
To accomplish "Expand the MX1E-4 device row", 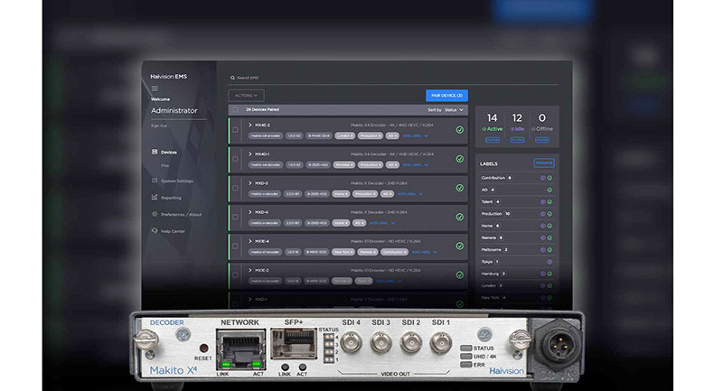I will click(250, 241).
